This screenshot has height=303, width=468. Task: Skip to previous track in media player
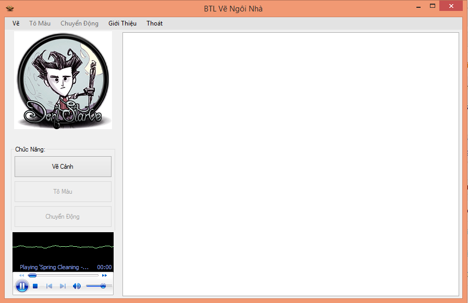click(x=49, y=286)
